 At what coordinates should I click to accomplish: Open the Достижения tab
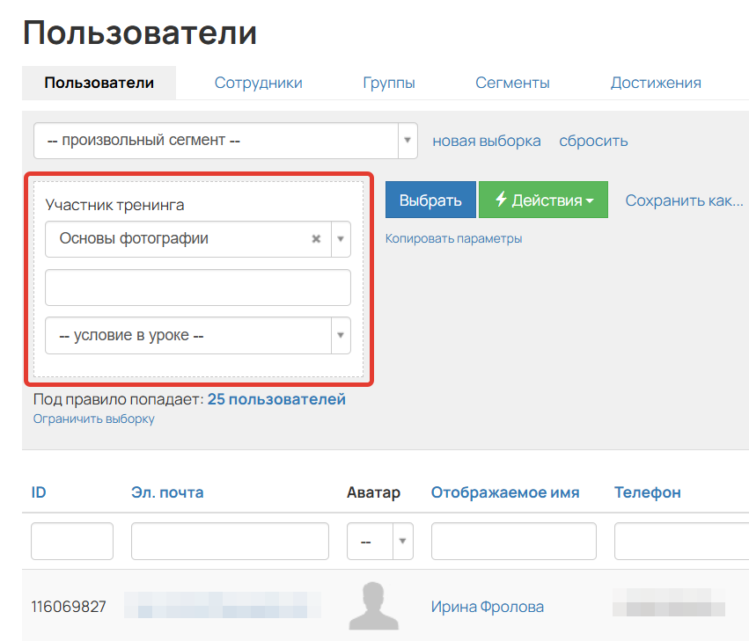click(656, 82)
